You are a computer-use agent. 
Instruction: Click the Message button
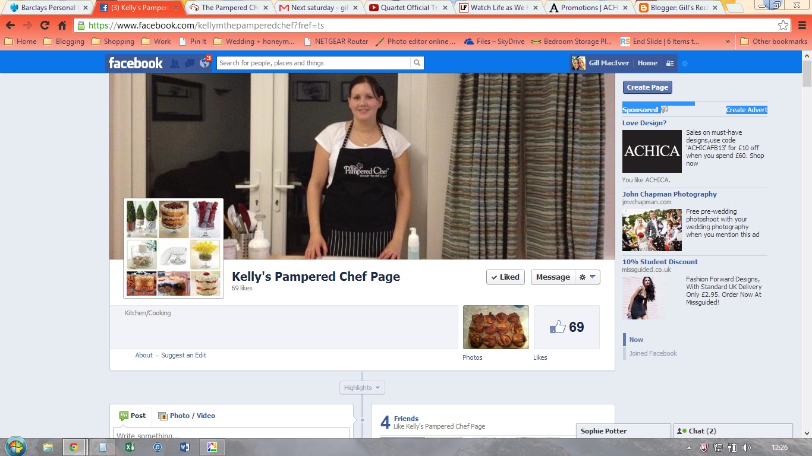tap(553, 277)
